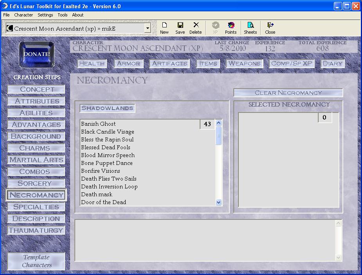362x275 pixels.
Task: Click description box scroll up arrow
Action: click(338, 223)
